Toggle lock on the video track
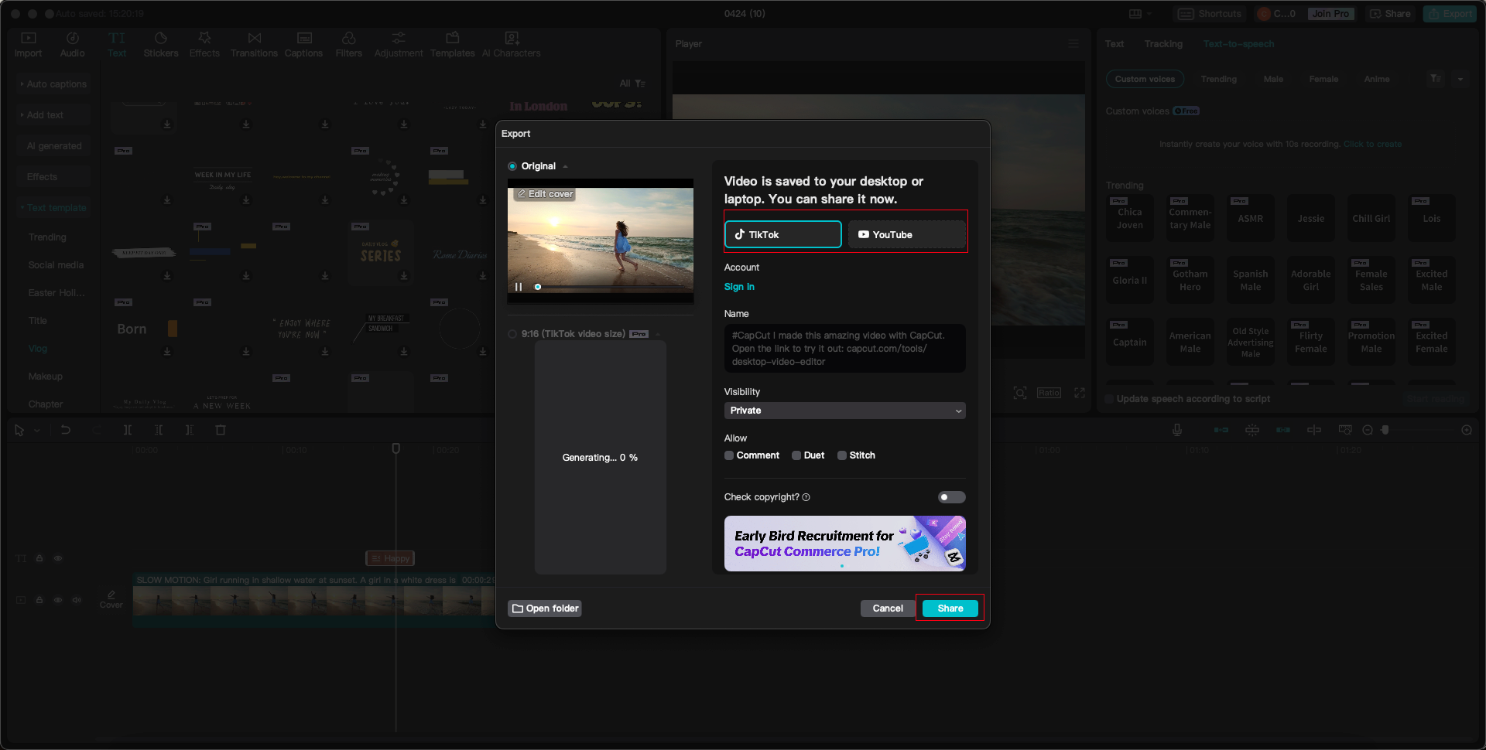 click(x=39, y=600)
